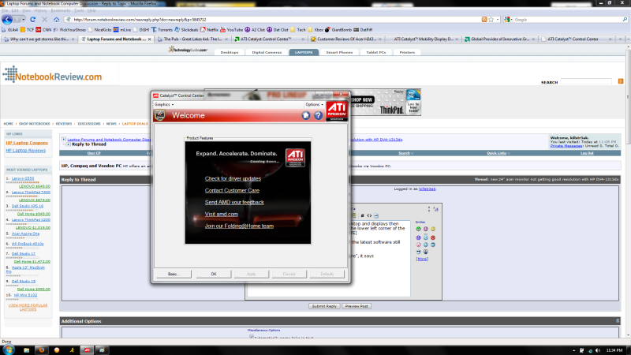Click the orange search go icon on NotebookReview
The width and height of the screenshot is (631, 355).
point(621,81)
